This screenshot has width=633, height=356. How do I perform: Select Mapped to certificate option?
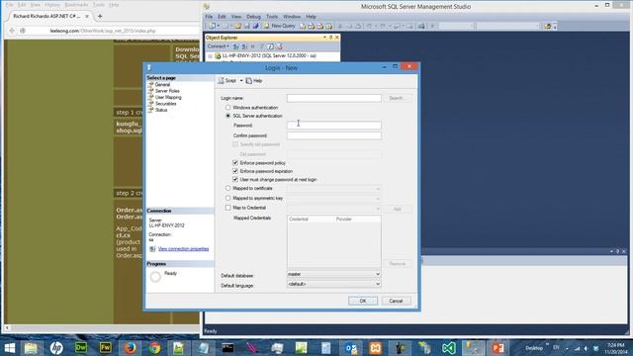(x=228, y=189)
